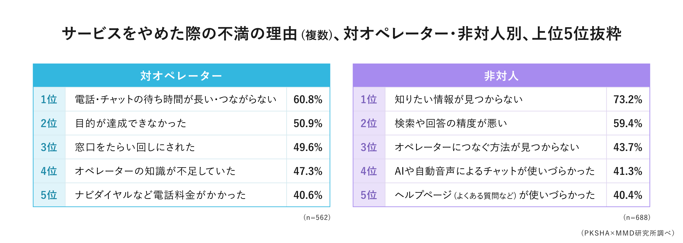
Task: Click the 非対人 table header
Action: (501, 76)
